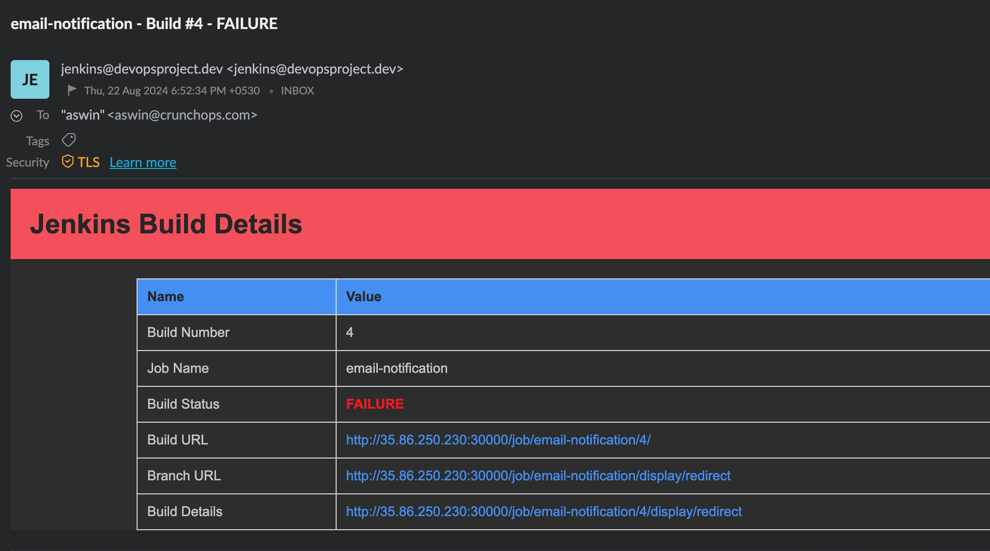Select the INBOX folder label
990x551 pixels.
point(297,91)
